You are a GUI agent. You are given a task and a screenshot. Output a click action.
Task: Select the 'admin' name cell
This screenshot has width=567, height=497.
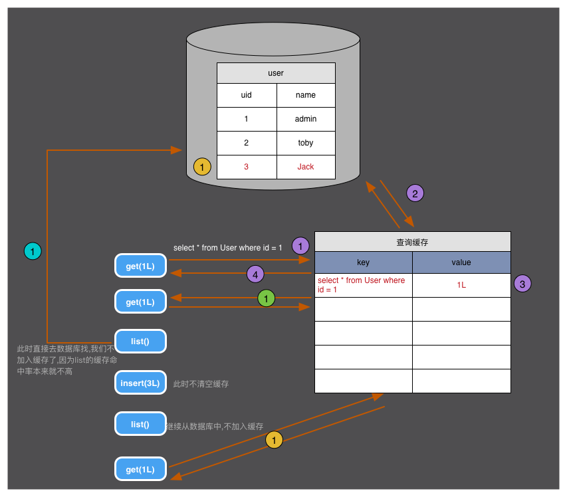pos(306,119)
